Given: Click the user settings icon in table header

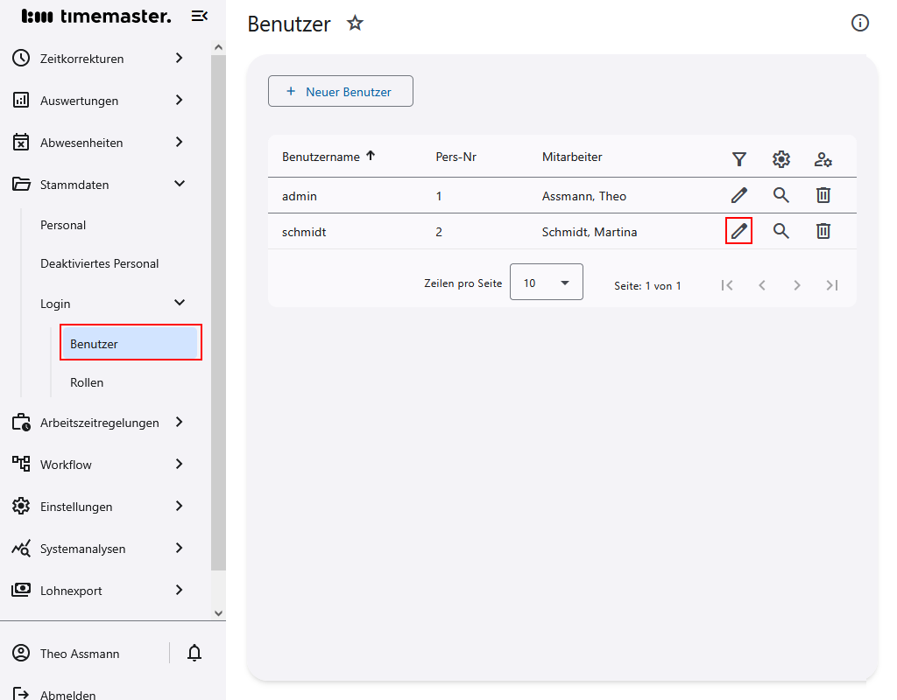Looking at the screenshot, I should coord(823,159).
